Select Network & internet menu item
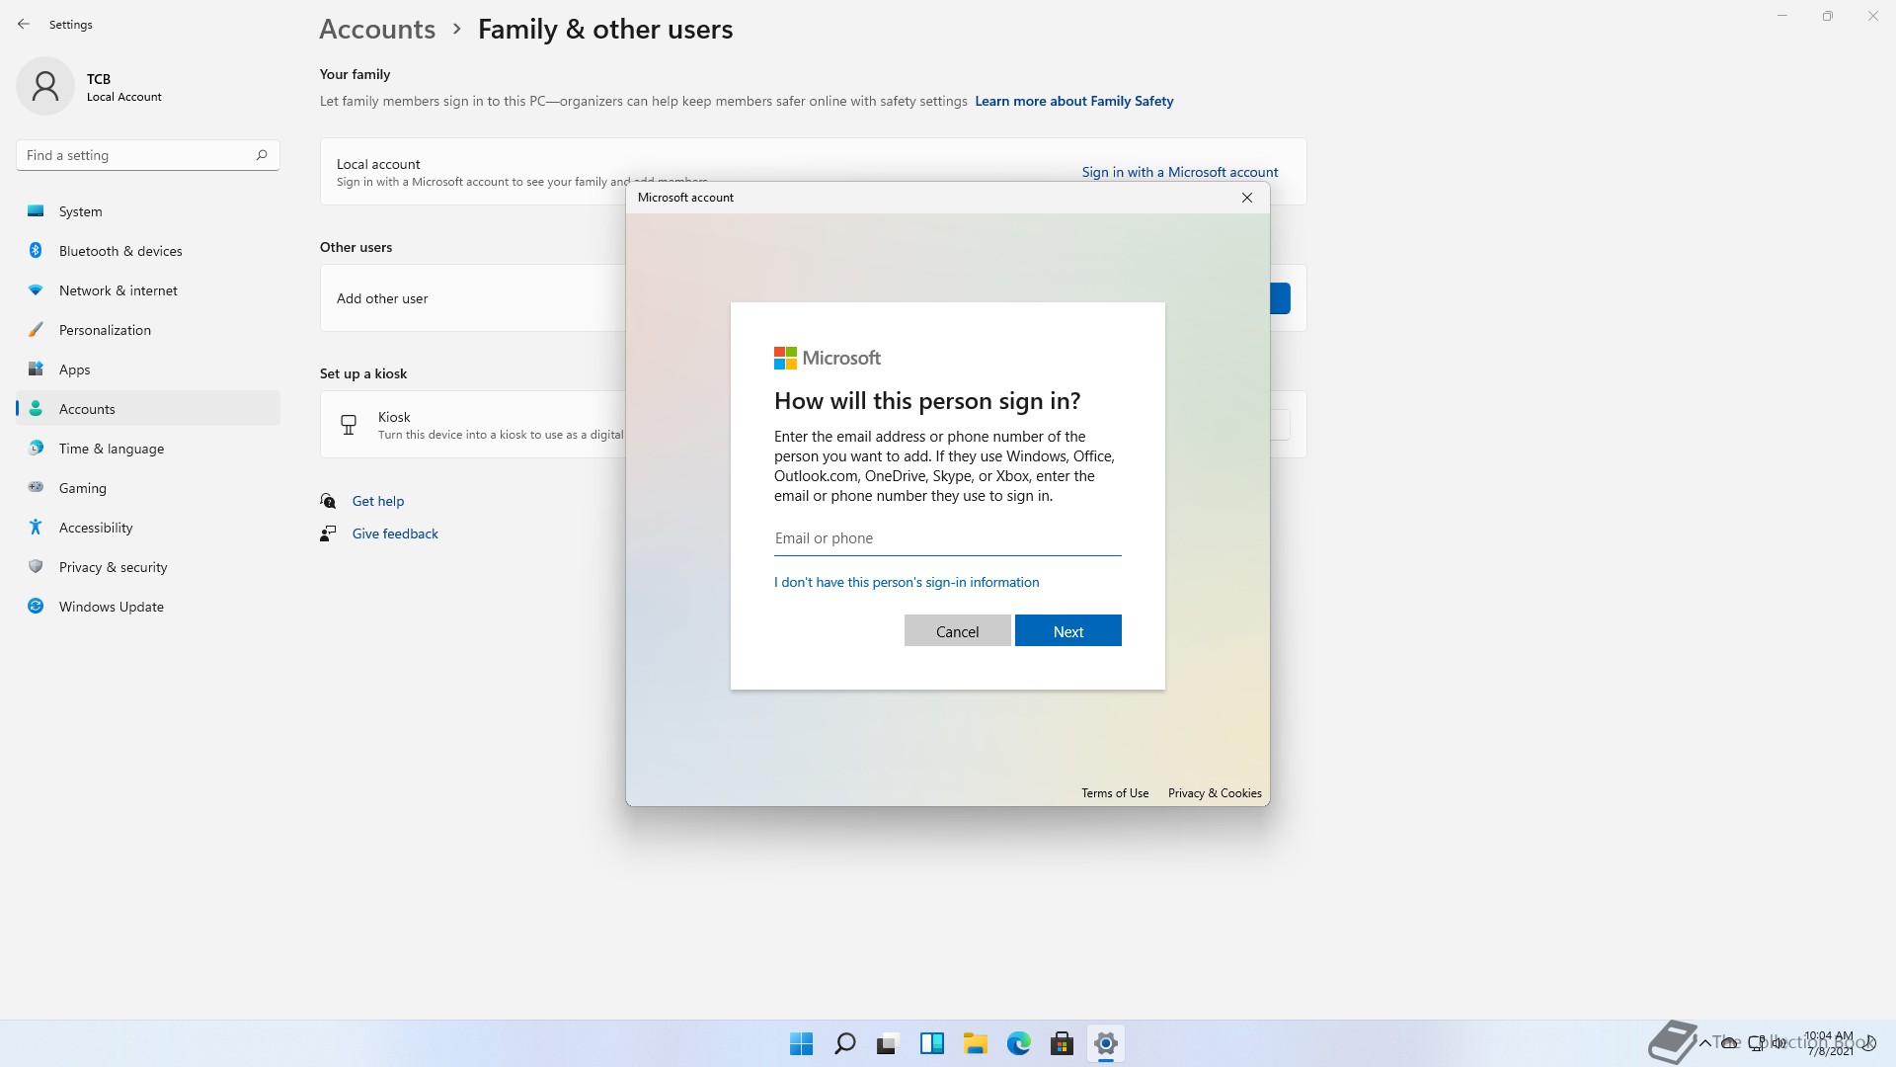 [x=148, y=290]
